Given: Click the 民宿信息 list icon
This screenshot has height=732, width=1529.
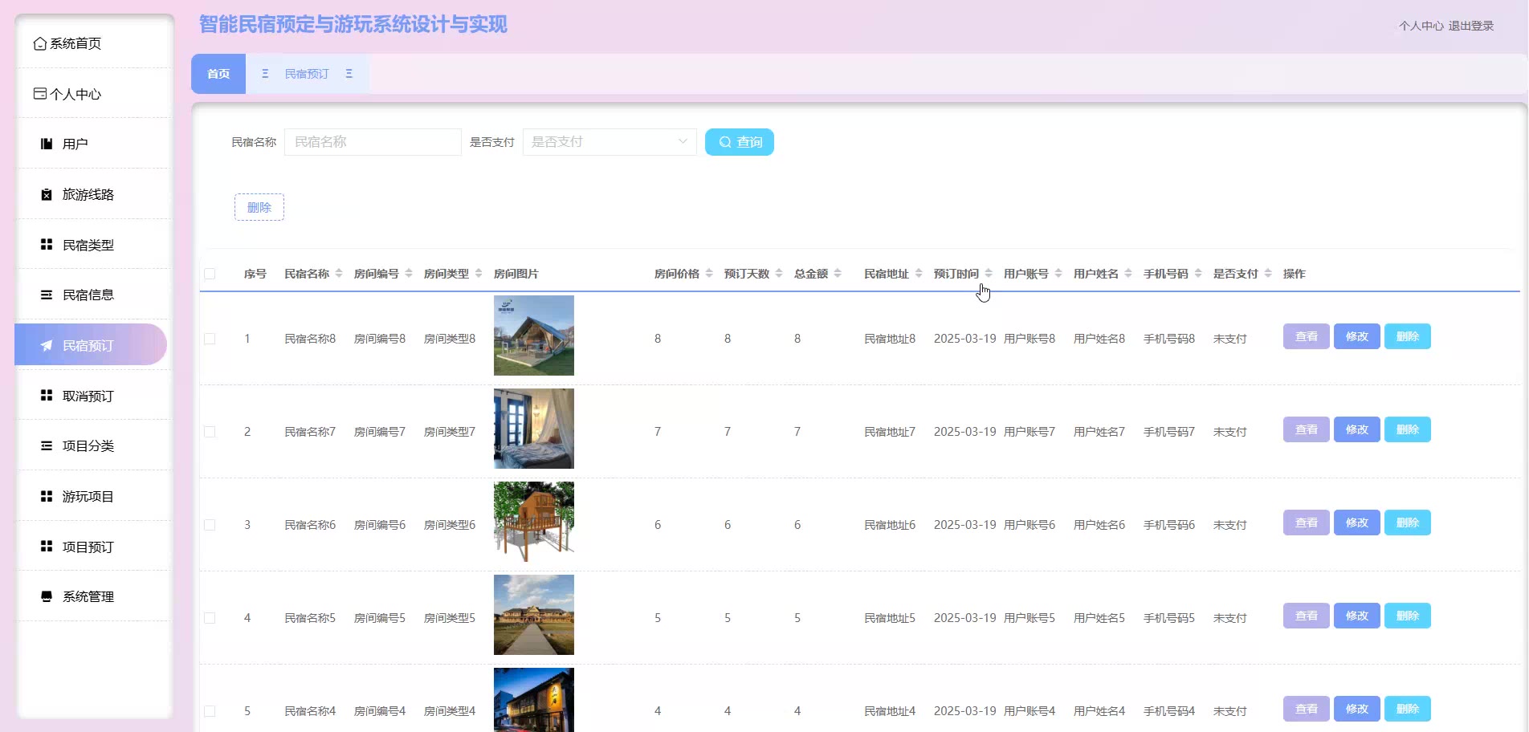Looking at the screenshot, I should tap(47, 295).
